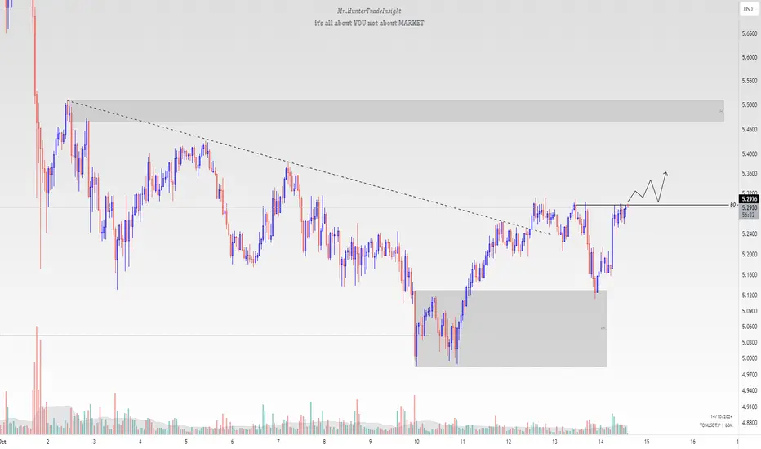Screen dimensions: 761x449
Task: Click the date label 10 on time axis
Action: coord(416,442)
